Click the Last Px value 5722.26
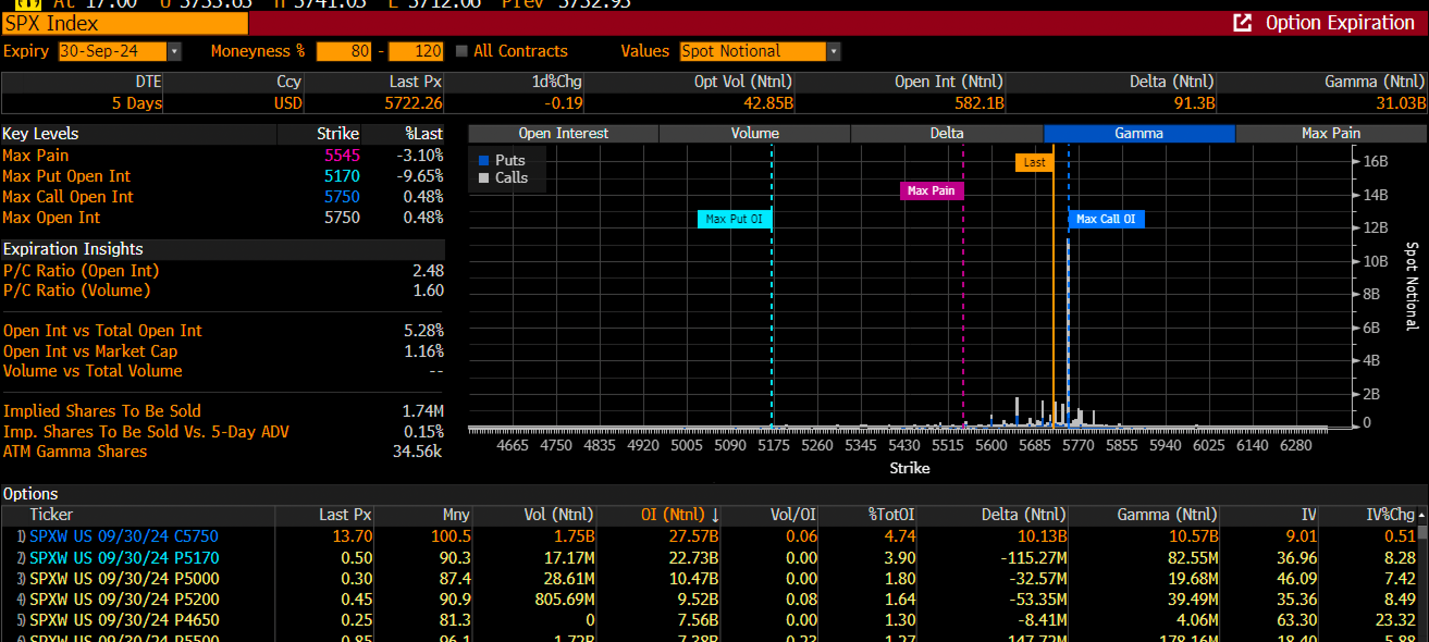The height and width of the screenshot is (642, 1429). coord(413,103)
